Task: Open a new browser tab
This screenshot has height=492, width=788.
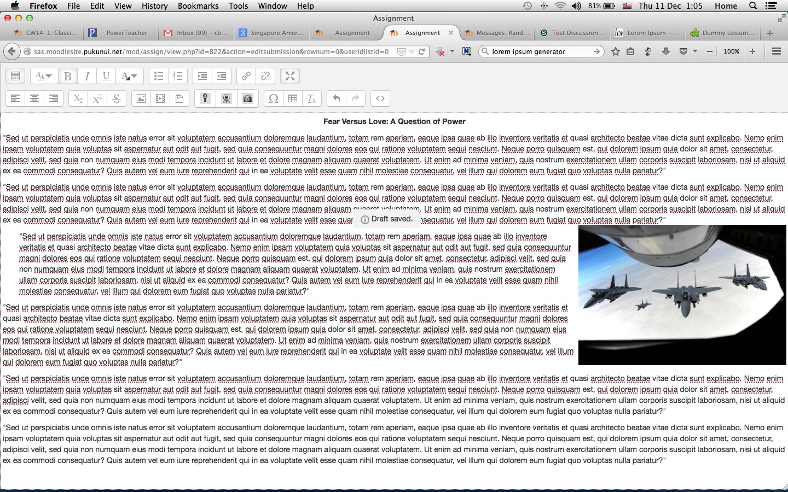Action: click(x=770, y=33)
